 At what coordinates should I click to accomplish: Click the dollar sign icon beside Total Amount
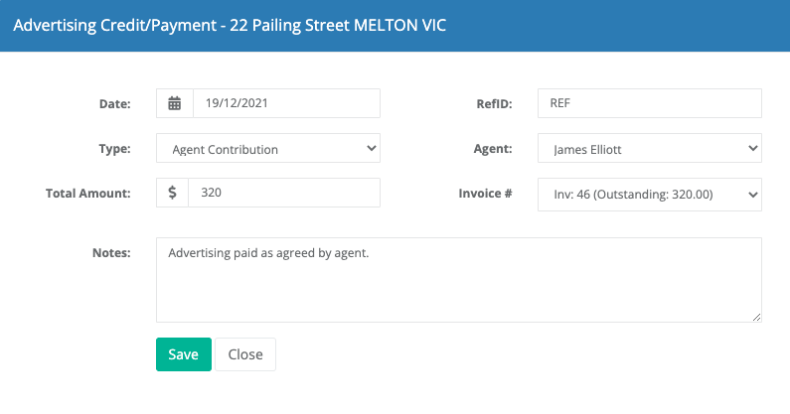click(x=172, y=193)
